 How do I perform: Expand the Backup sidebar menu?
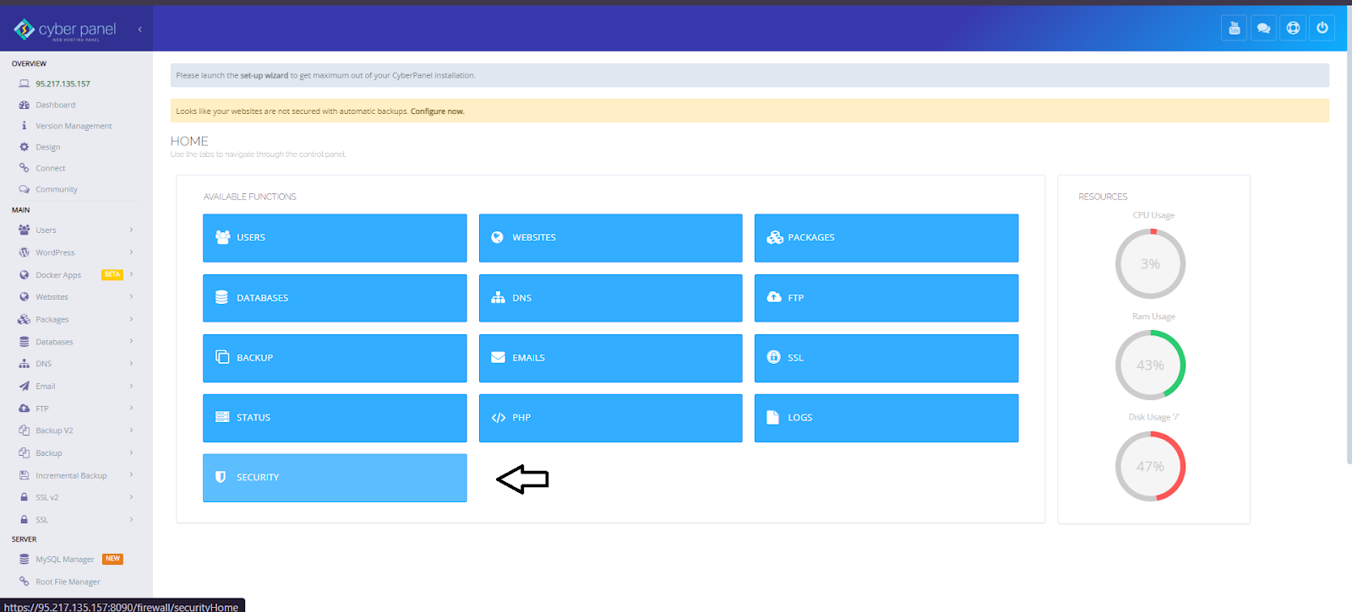[x=76, y=453]
